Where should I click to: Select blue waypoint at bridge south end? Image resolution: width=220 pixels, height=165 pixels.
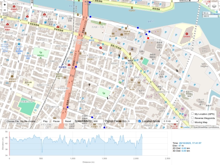tap(90, 17)
